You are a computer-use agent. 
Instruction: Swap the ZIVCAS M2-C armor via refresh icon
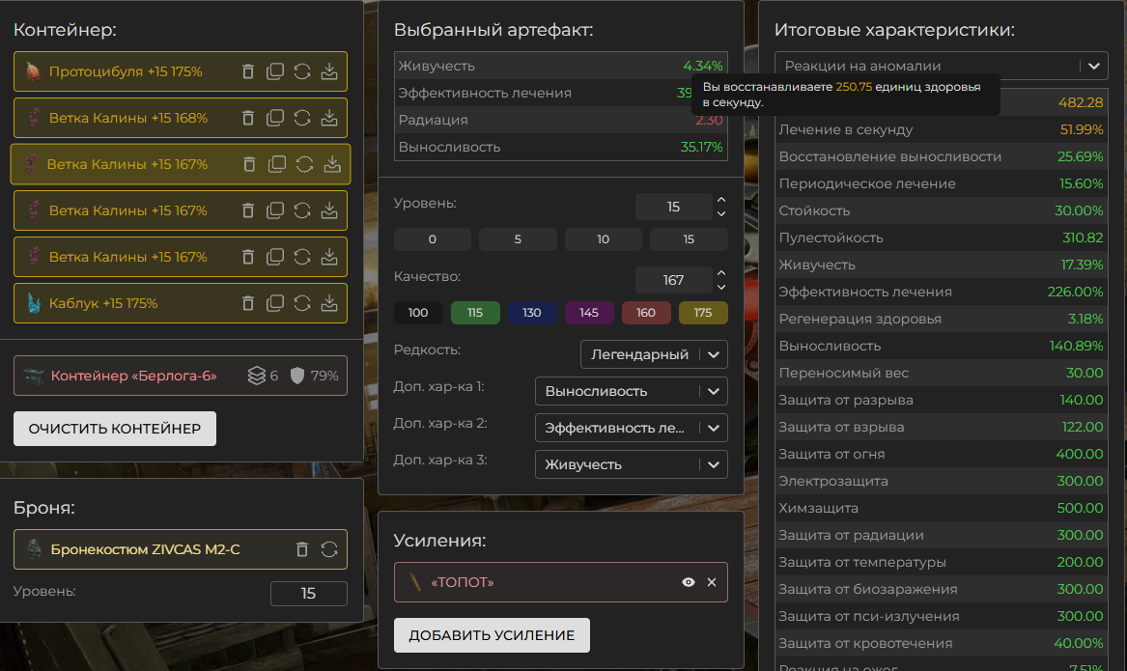[x=329, y=549]
